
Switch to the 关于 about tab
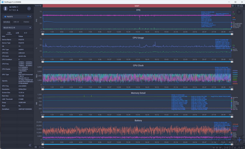(x=25, y=33)
